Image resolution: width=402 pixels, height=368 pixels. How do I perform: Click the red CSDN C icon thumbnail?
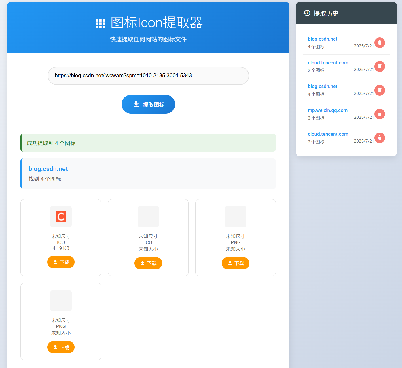pos(61,216)
